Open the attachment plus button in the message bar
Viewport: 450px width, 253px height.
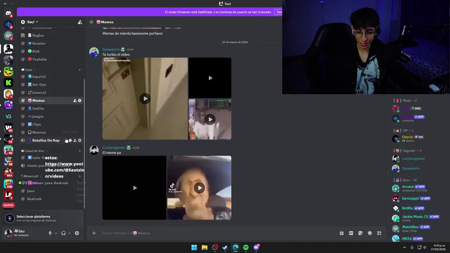(x=94, y=233)
